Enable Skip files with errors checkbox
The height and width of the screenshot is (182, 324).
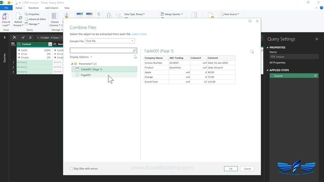[71, 168]
